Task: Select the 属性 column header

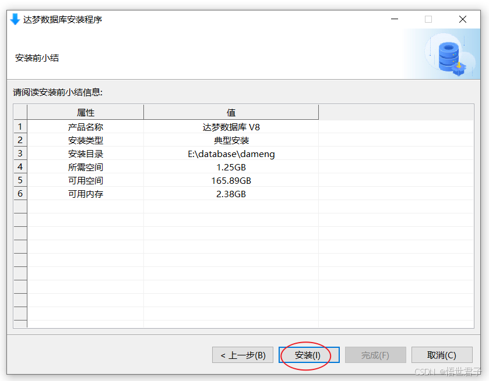Action: click(x=86, y=112)
